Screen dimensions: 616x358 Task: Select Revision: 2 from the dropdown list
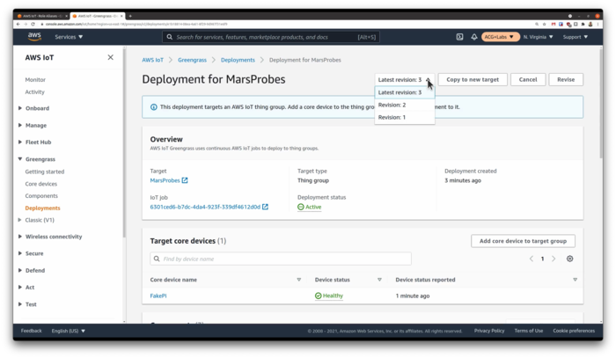pyautogui.click(x=405, y=105)
